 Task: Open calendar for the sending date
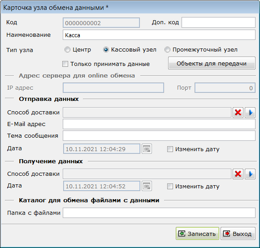147,149
